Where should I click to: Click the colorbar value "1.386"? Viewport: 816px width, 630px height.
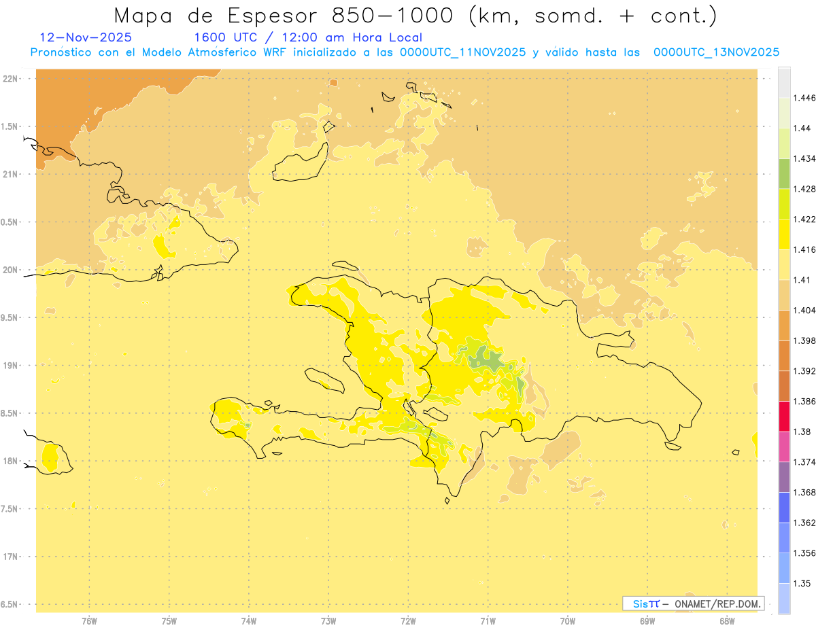pyautogui.click(x=803, y=401)
